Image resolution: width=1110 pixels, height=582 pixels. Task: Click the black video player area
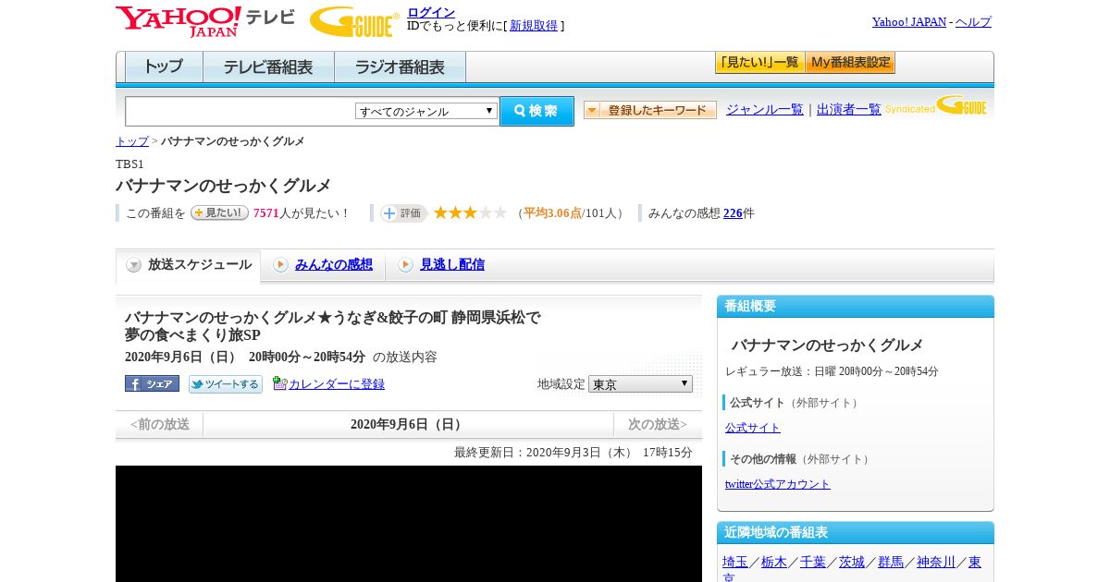(x=409, y=524)
